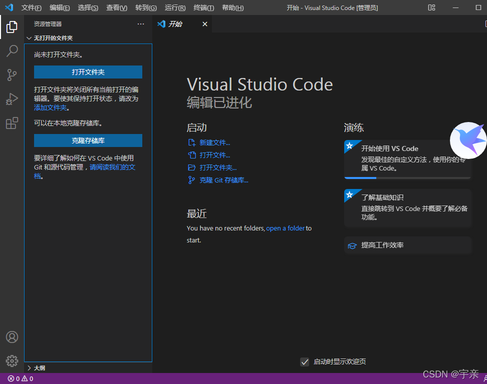This screenshot has height=384, width=487.
Task: Open the Manage gear settings icon
Action: click(12, 361)
